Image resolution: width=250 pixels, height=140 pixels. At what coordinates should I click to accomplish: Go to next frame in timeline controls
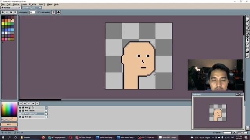pos(33,103)
